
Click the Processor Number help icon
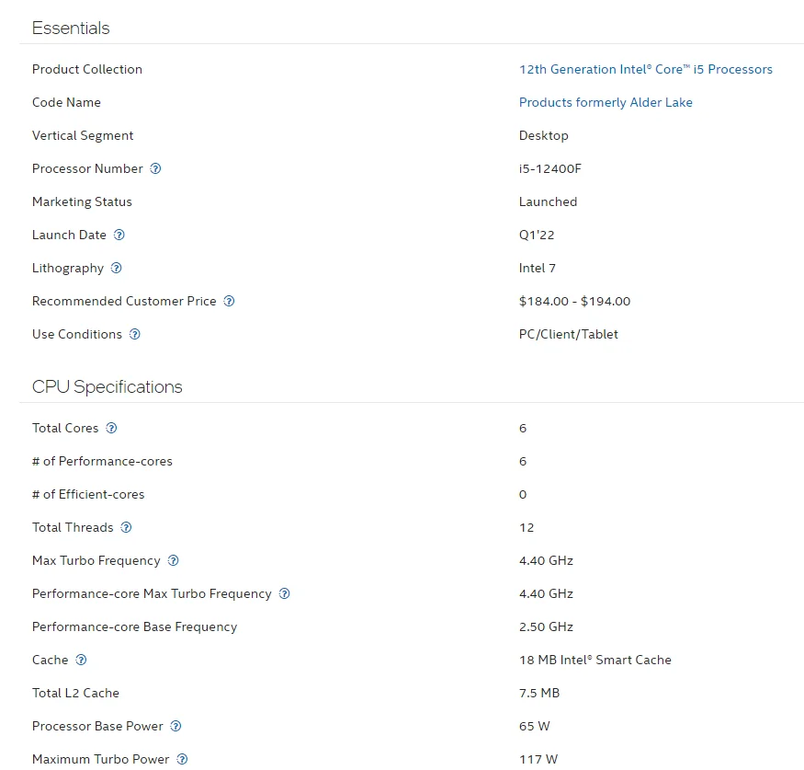tap(155, 168)
